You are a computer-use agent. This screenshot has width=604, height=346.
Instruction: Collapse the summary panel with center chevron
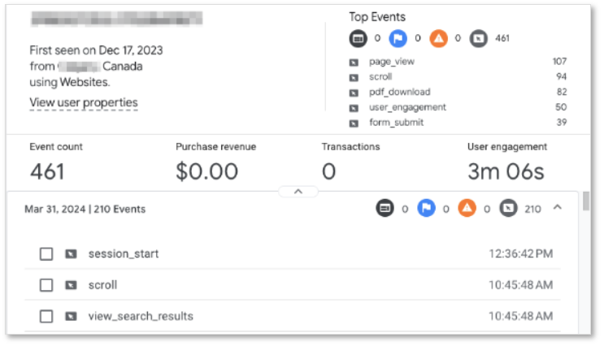(x=298, y=192)
